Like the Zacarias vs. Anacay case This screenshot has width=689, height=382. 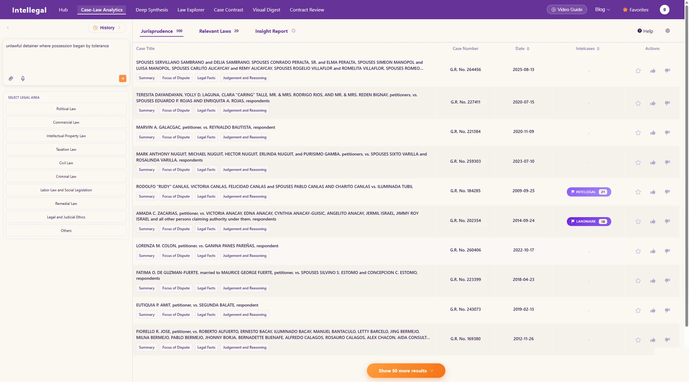tap(653, 221)
